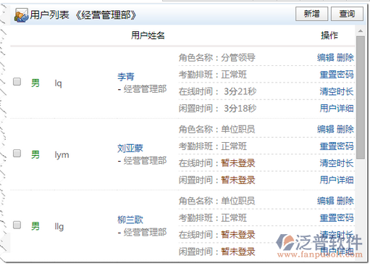Click 删除 for user 李青

tap(345, 57)
